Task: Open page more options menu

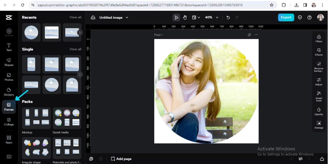Action: click(x=256, y=35)
